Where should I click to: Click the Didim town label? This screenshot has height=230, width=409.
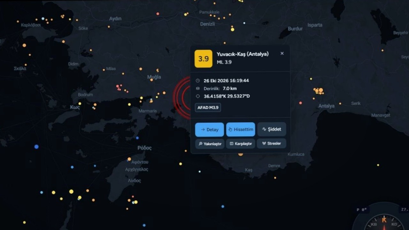pyautogui.click(x=73, y=64)
